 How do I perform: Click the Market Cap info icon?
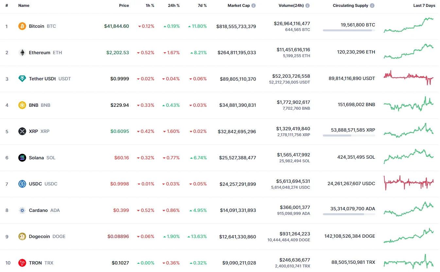click(x=254, y=6)
